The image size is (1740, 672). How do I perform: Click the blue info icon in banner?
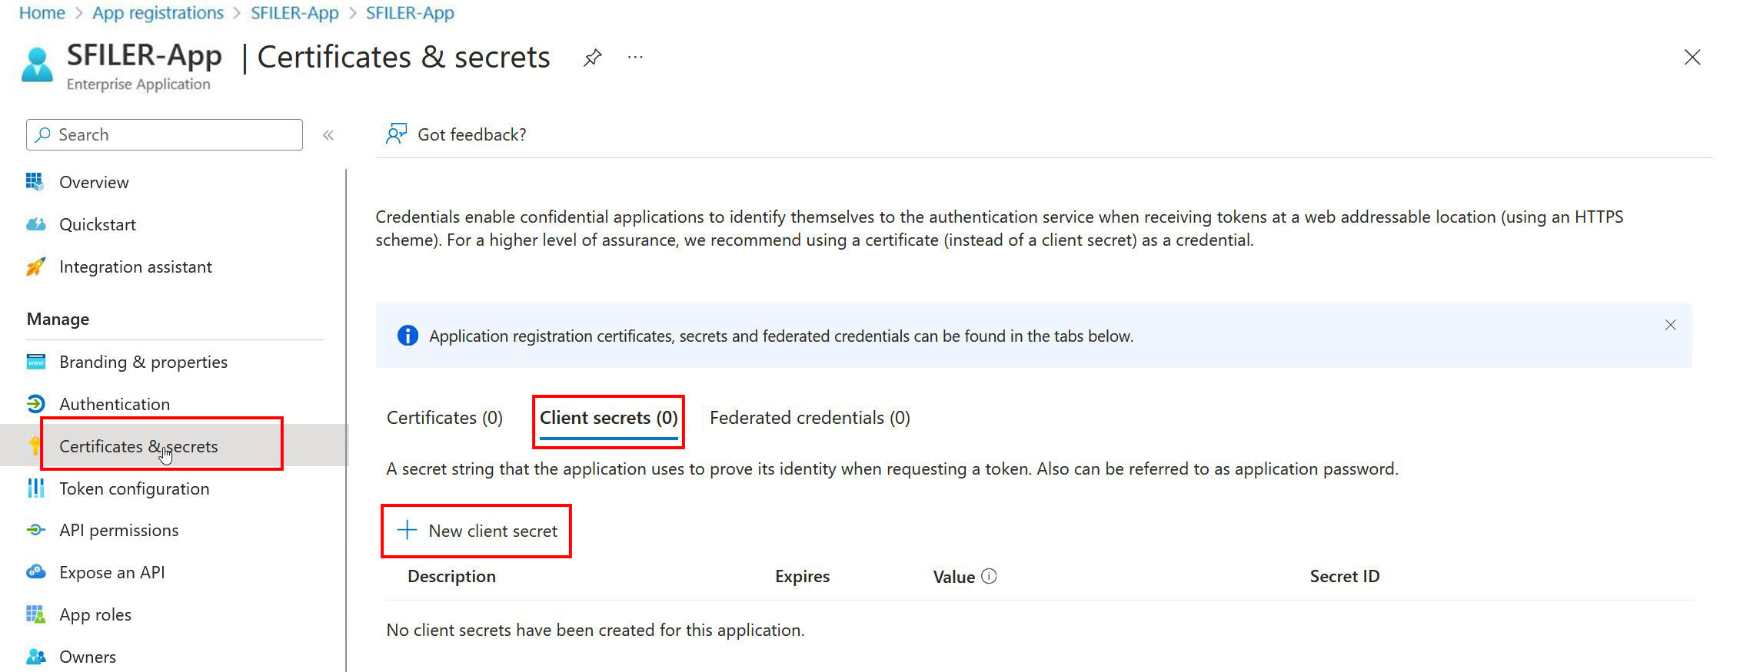click(408, 336)
